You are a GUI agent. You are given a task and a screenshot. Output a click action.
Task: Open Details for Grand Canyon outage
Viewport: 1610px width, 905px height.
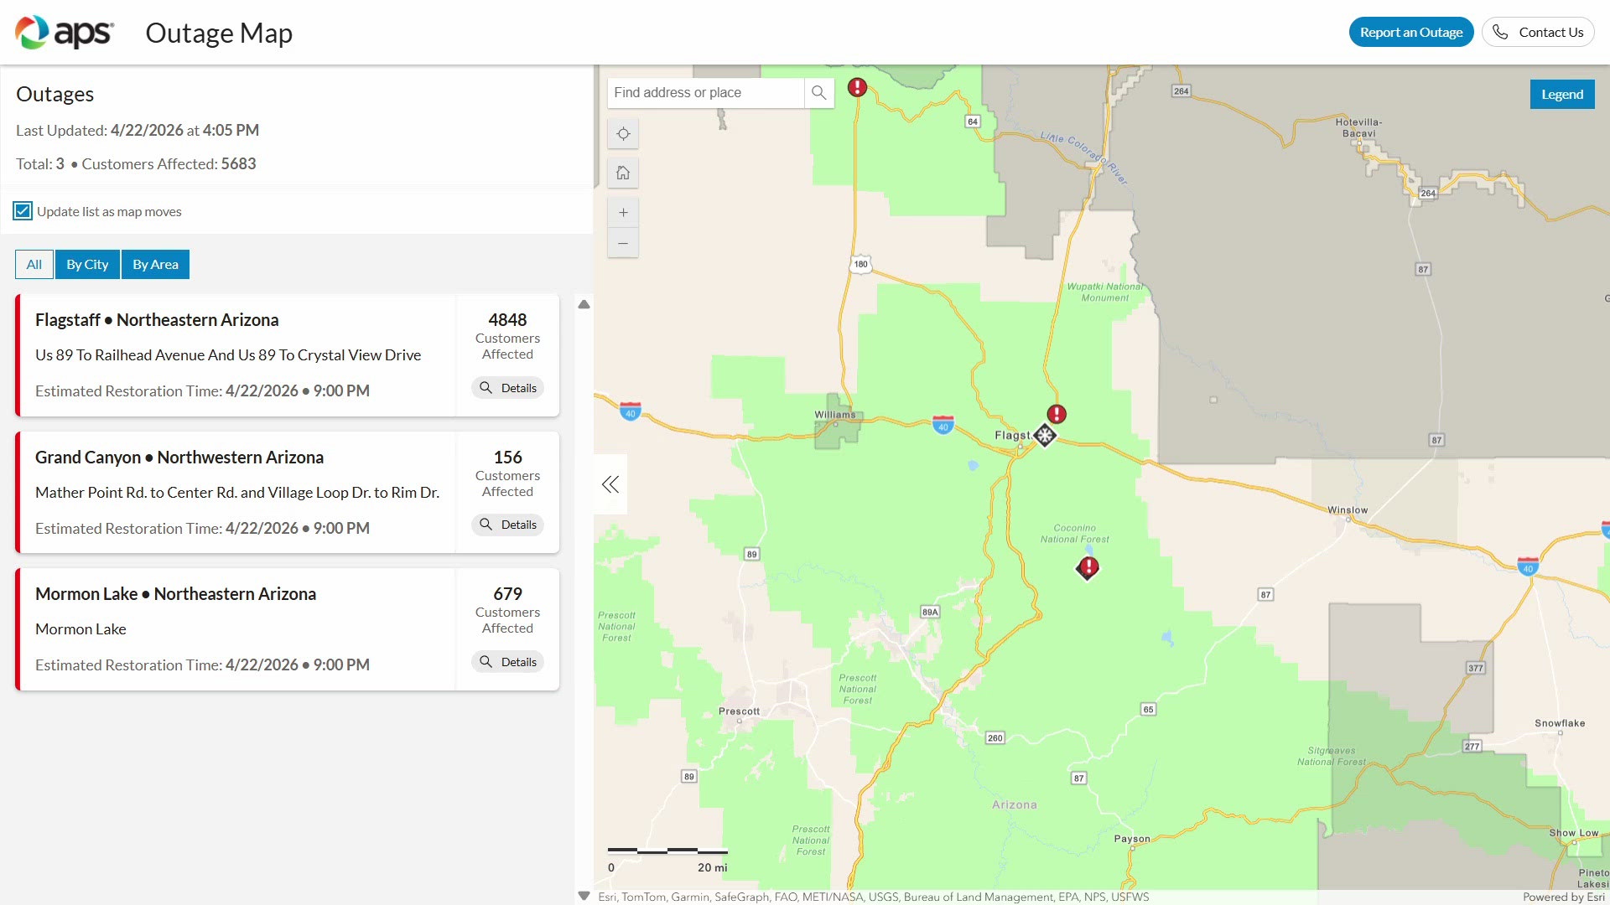(x=508, y=525)
